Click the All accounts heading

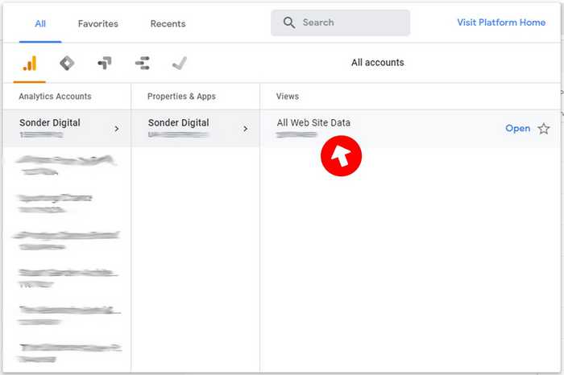tap(377, 63)
